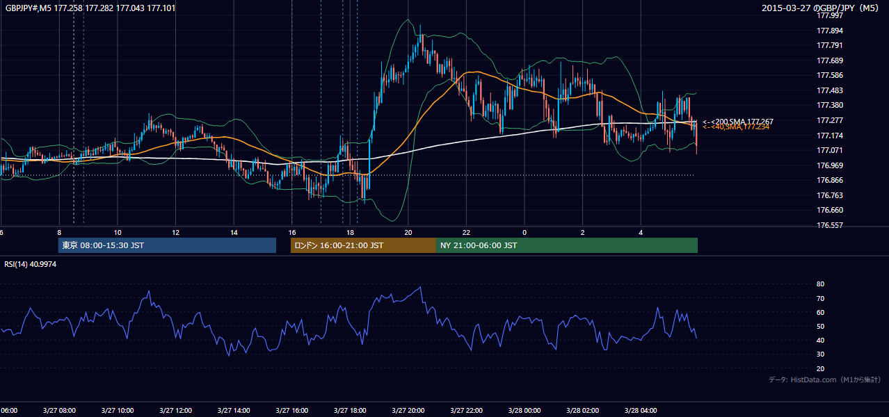Click price axis label 177.380
Viewport: 889px width, 417px height.
tap(829, 105)
